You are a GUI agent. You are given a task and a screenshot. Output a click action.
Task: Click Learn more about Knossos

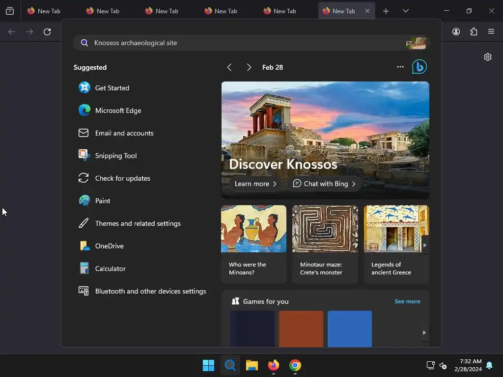click(x=255, y=184)
